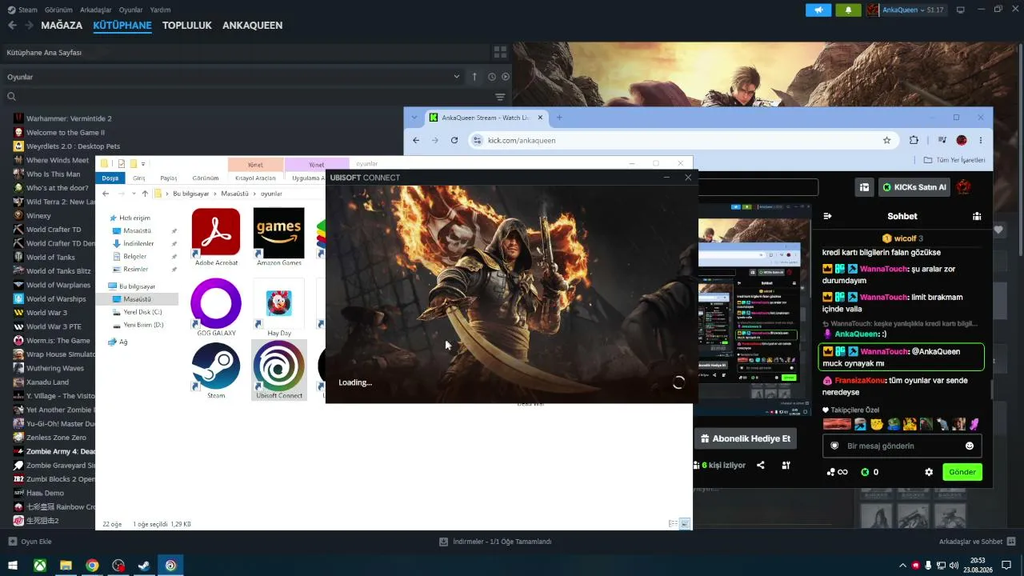Click the Steam library sort arrow icon
The height and width of the screenshot is (576, 1024).
[474, 77]
